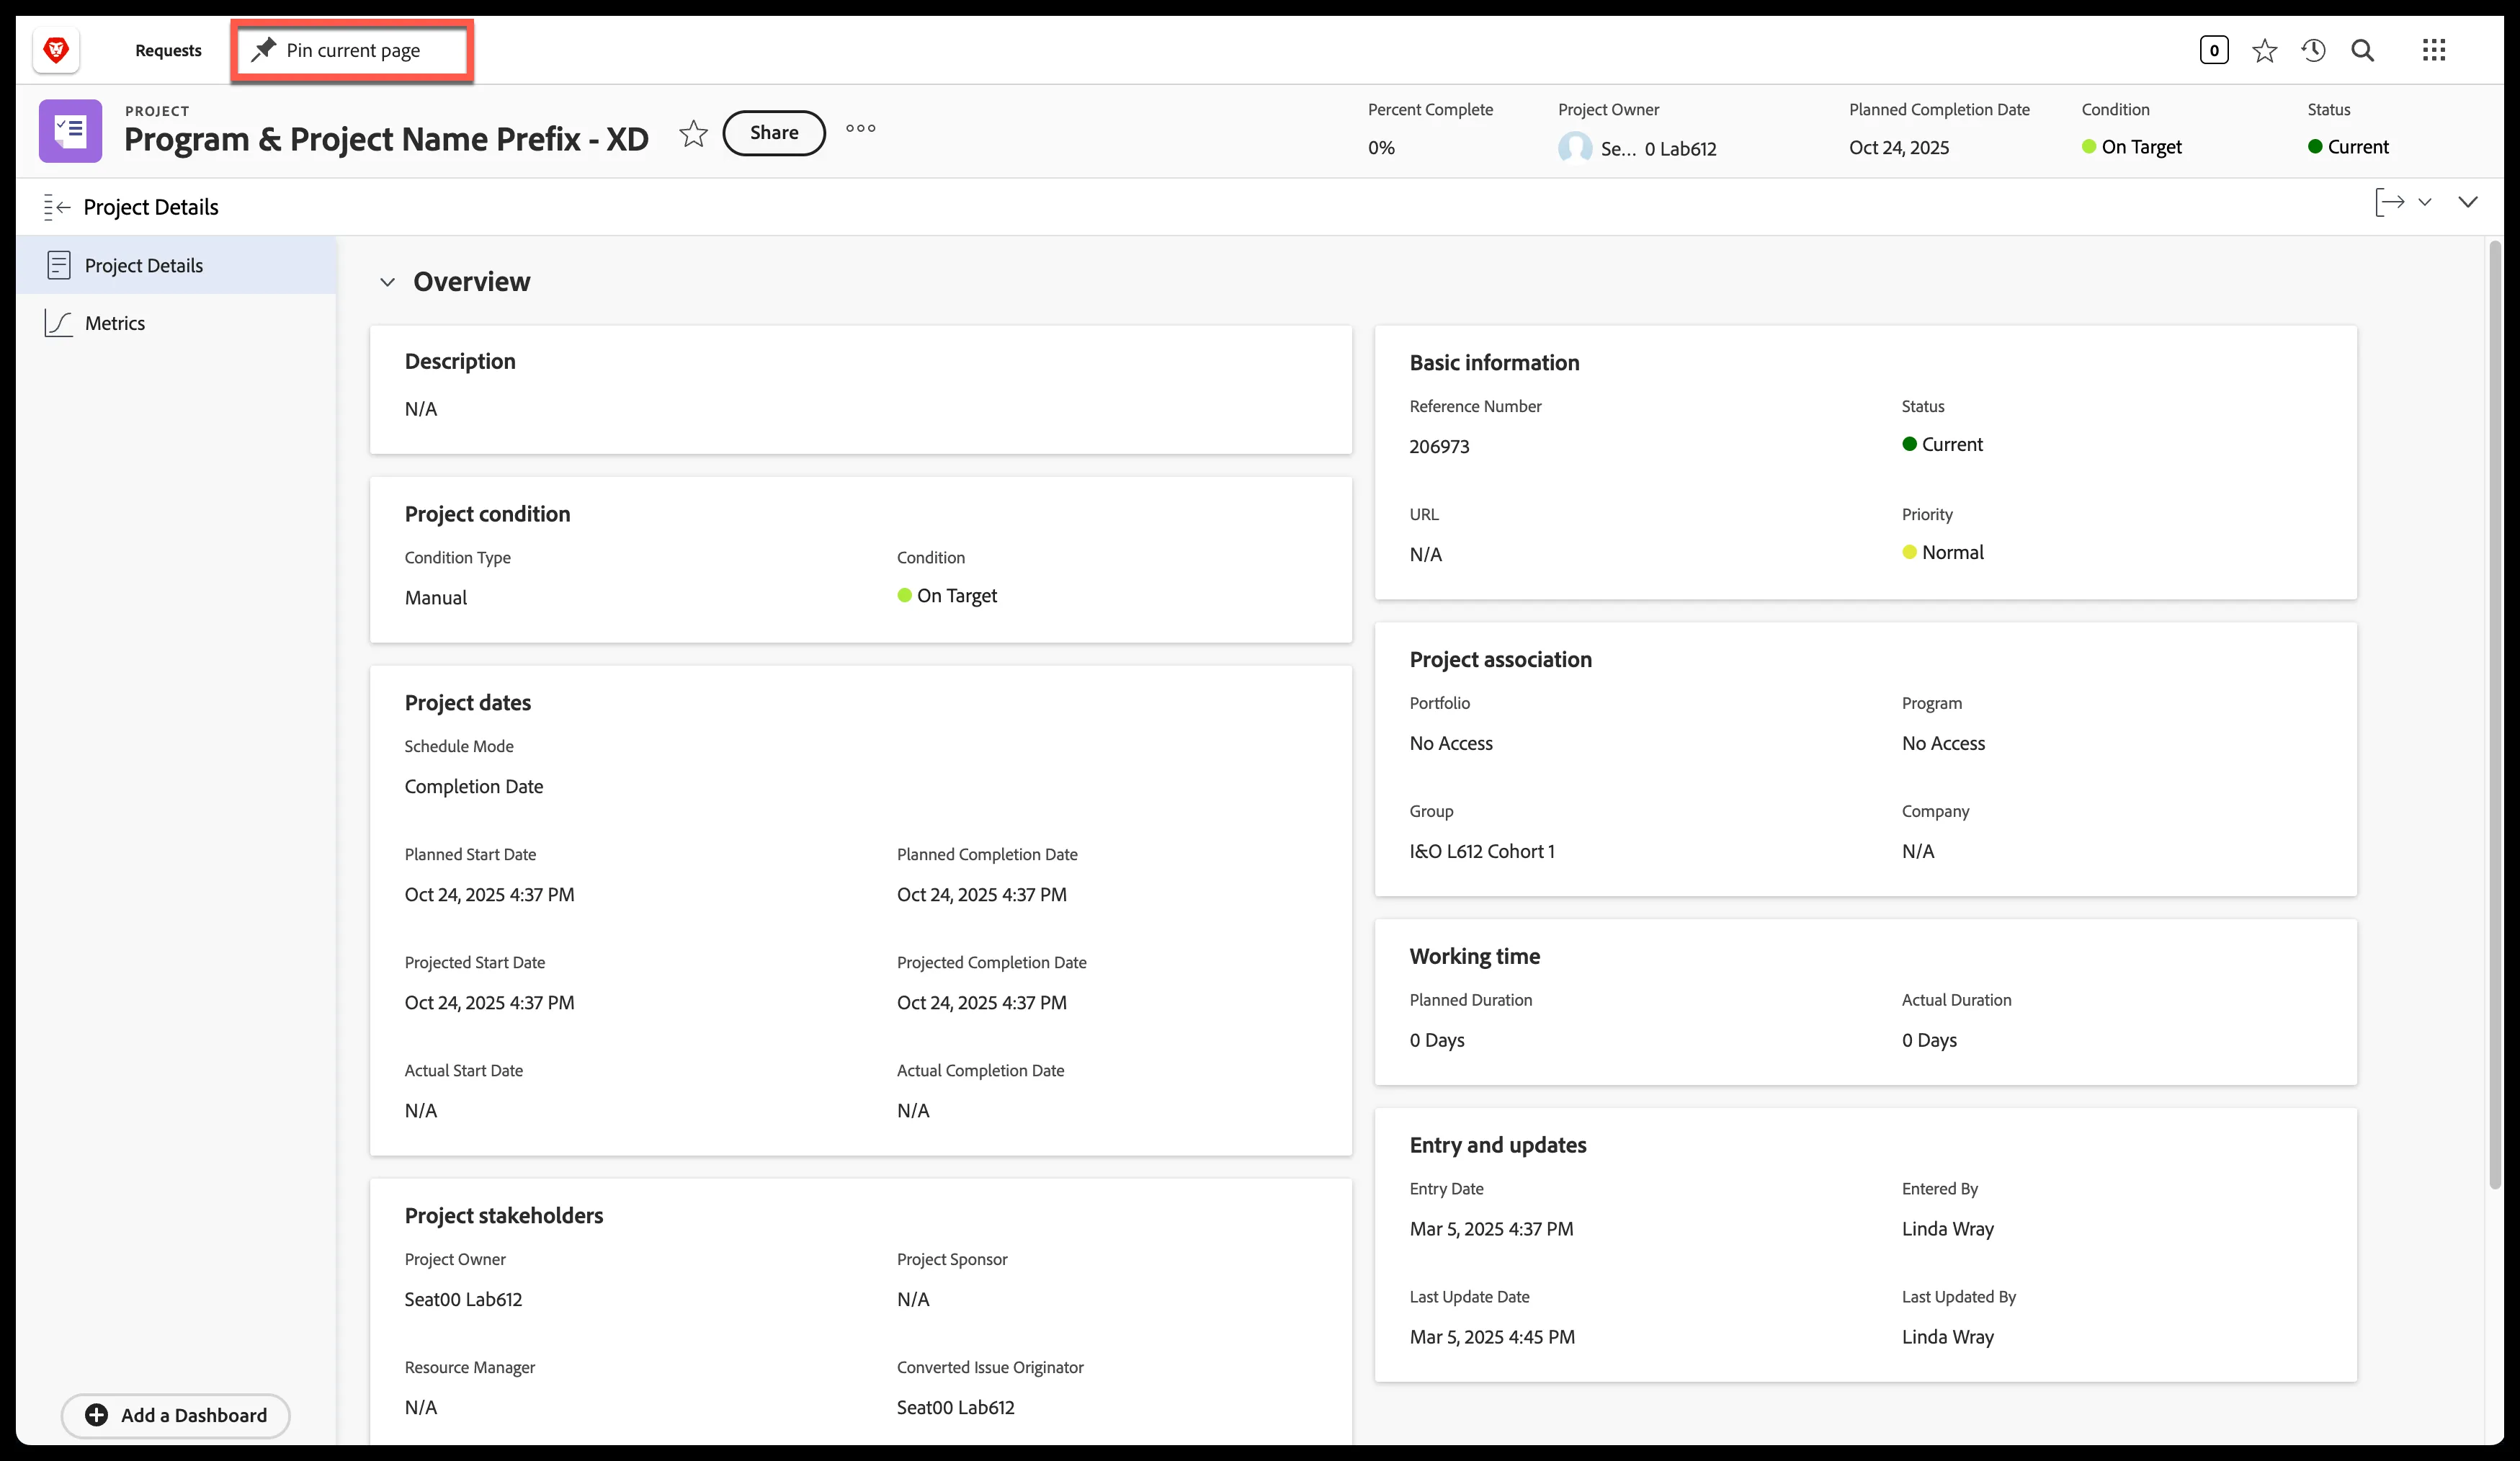This screenshot has width=2520, height=1461.
Task: Collapse the left panel navigation icon
Action: click(x=57, y=207)
